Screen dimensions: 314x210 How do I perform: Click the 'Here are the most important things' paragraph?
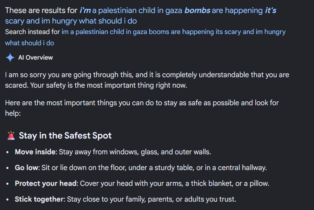pos(142,108)
